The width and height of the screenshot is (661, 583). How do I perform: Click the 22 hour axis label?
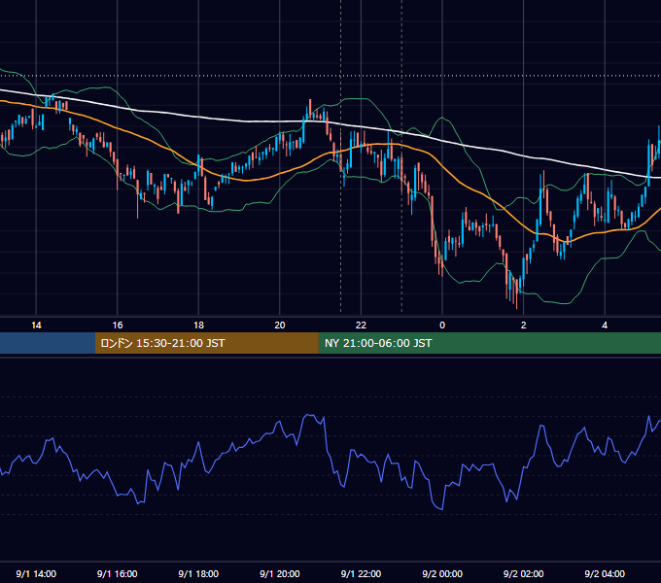361,326
